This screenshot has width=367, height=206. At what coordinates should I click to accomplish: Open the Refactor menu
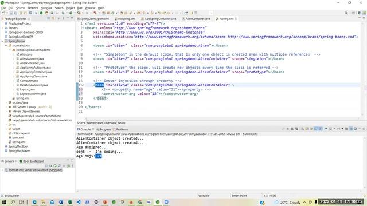[x=33, y=8]
